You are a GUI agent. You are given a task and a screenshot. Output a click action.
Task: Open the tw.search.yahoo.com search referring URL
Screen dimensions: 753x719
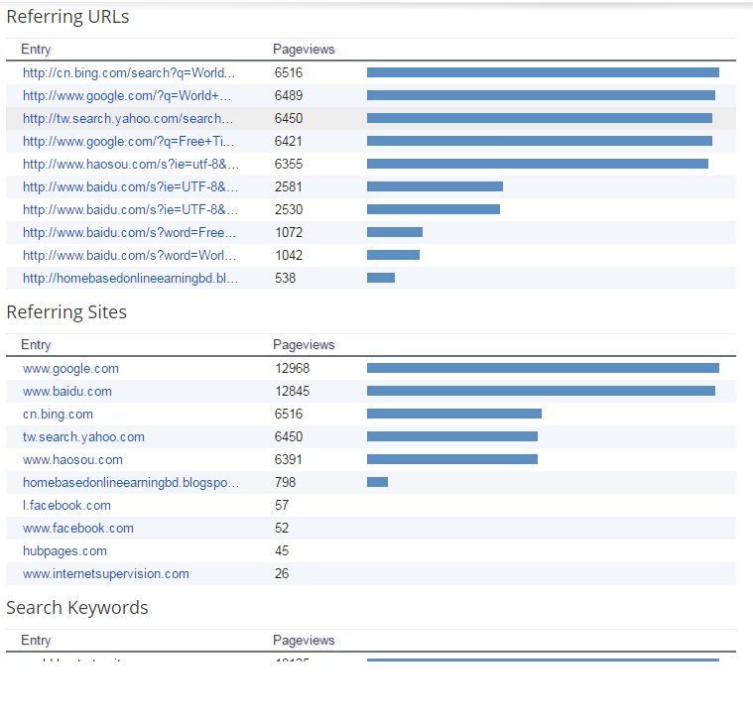[128, 118]
